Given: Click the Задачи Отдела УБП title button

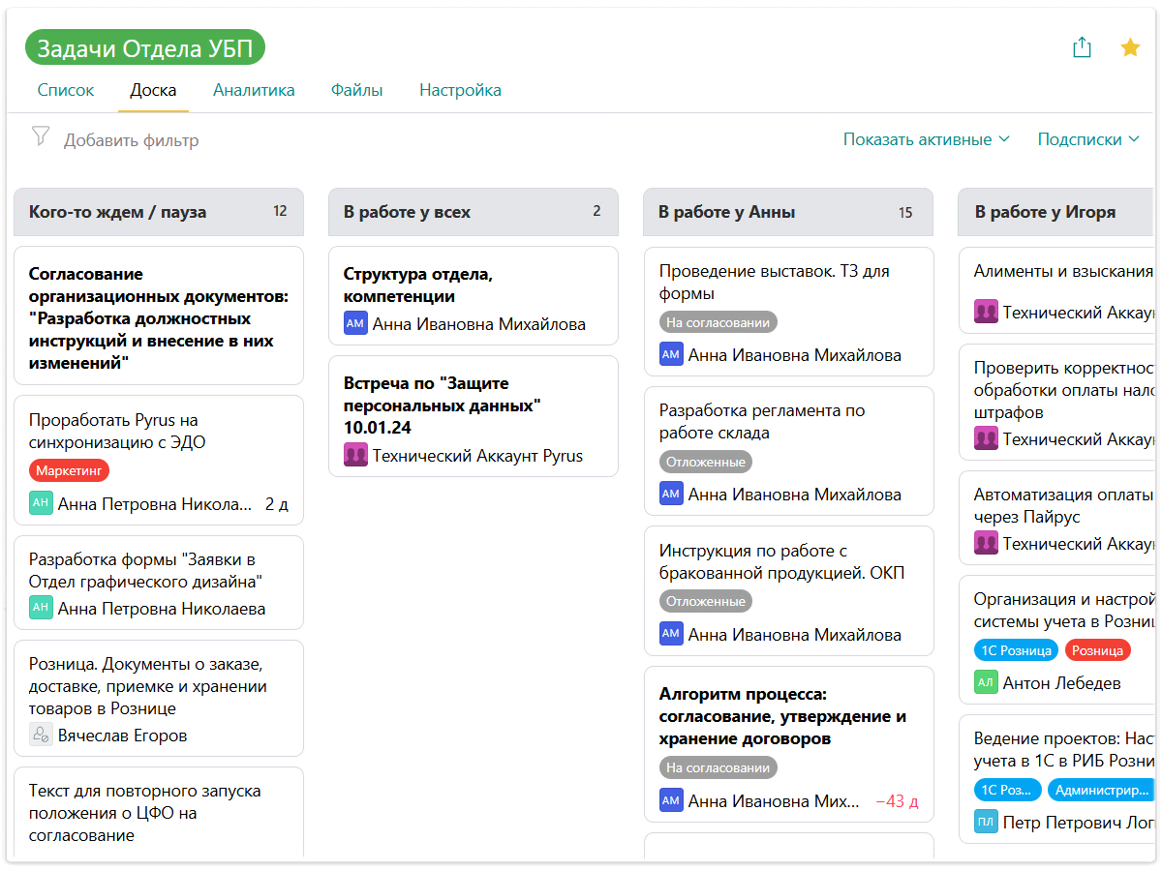Looking at the screenshot, I should (x=145, y=48).
